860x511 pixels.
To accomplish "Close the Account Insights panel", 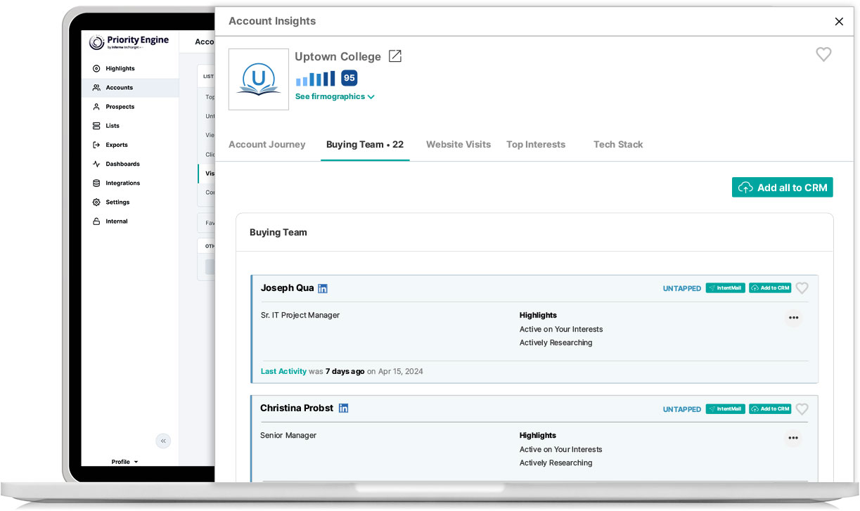I will (x=839, y=22).
